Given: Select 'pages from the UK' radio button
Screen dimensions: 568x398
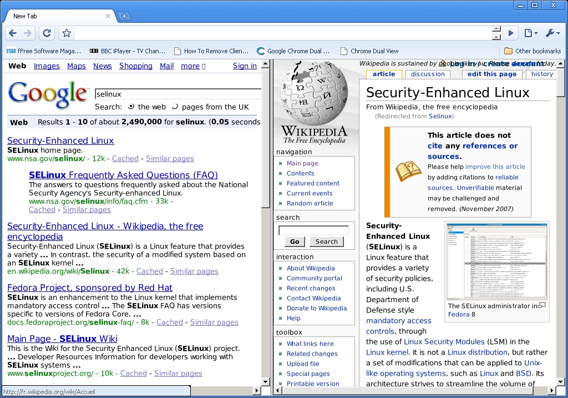Looking at the screenshot, I should click(x=175, y=107).
